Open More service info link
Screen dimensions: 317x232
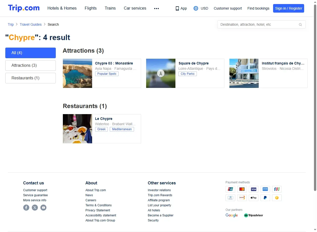click(35, 200)
